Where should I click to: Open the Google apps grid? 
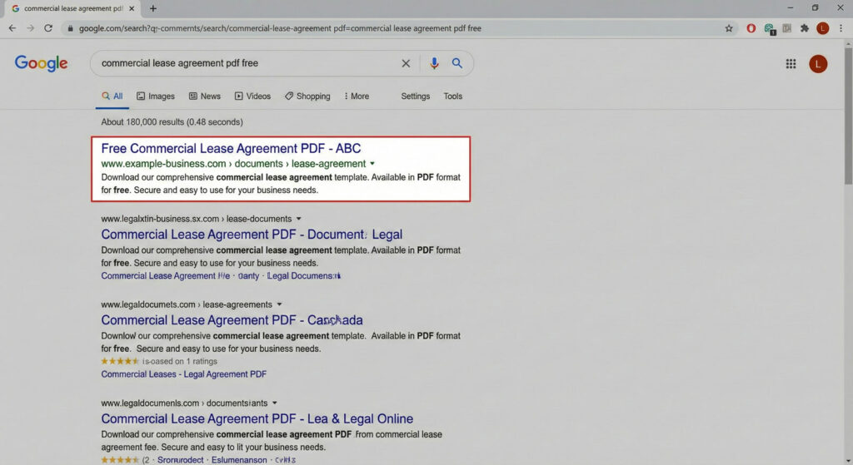pyautogui.click(x=791, y=64)
